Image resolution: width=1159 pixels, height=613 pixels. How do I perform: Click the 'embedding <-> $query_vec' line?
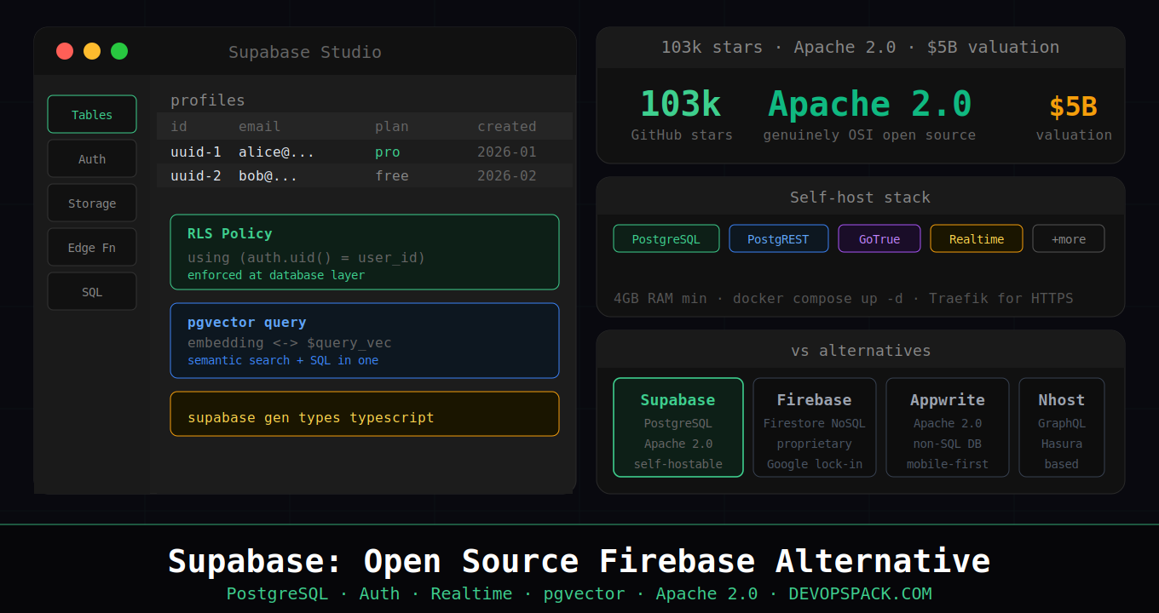(x=290, y=342)
